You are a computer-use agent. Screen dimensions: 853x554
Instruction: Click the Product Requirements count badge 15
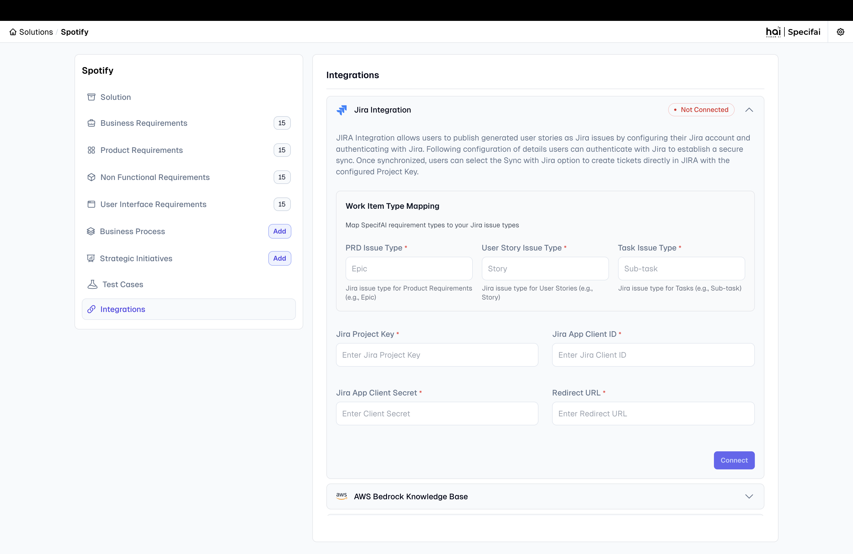tap(282, 150)
